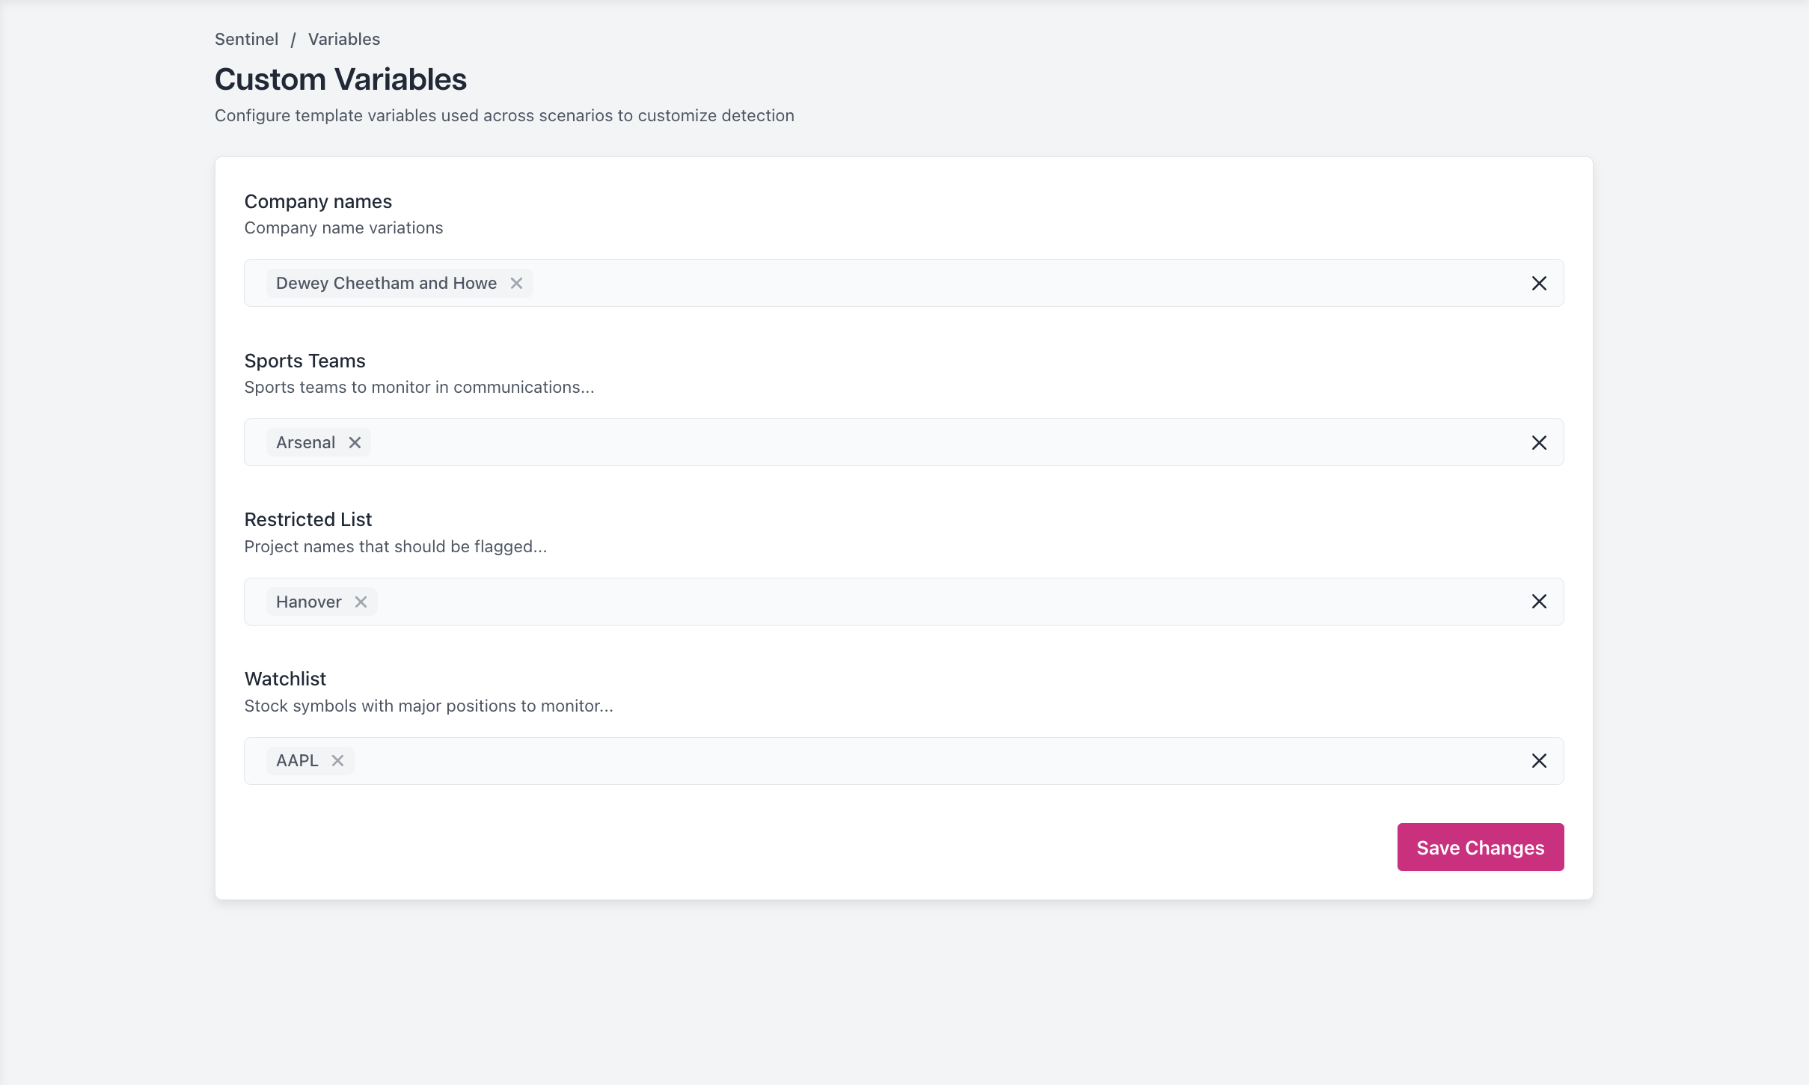Clear all Watchlist values
1809x1085 pixels.
click(x=1539, y=760)
